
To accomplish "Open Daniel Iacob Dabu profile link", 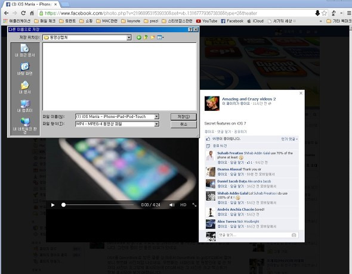I will (232, 181).
